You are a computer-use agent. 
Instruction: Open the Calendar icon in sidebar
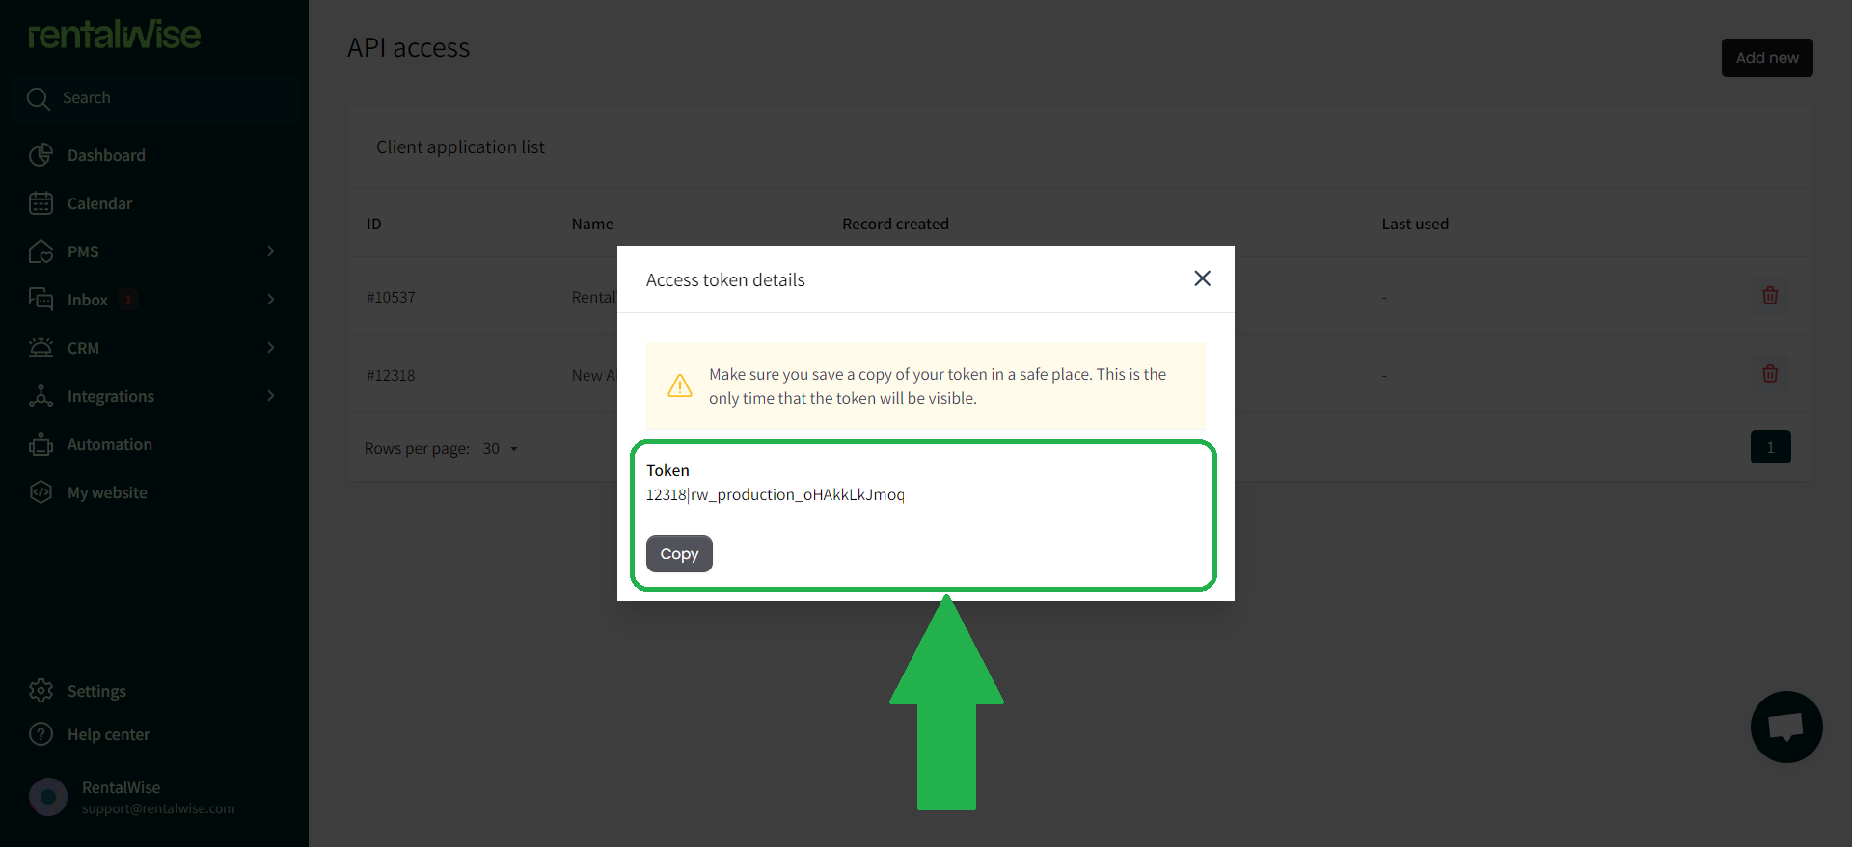tap(41, 203)
